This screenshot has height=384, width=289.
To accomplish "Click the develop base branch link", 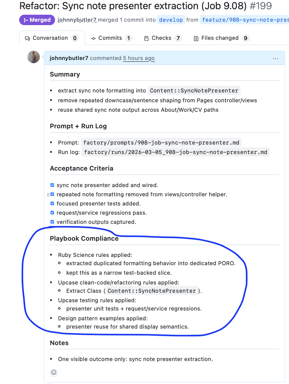I will click(171, 20).
